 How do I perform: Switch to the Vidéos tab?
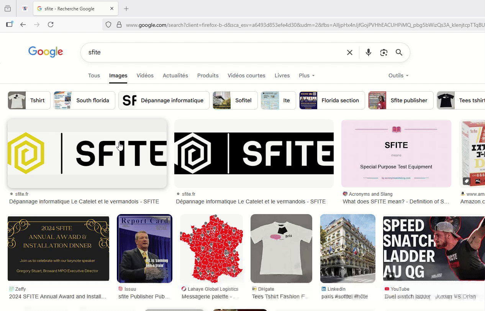tap(145, 75)
